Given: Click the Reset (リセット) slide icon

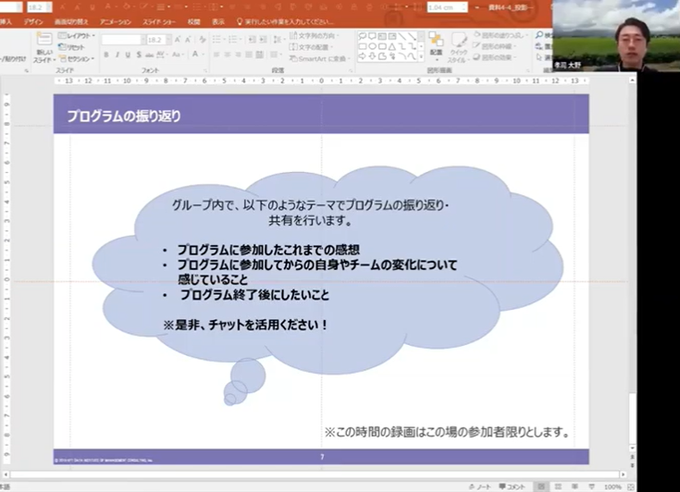Looking at the screenshot, I should point(76,47).
